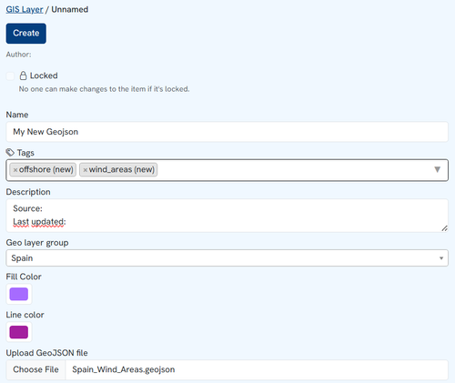Click the Description resize handle
Screen dimensions: 455x383
click(x=444, y=228)
